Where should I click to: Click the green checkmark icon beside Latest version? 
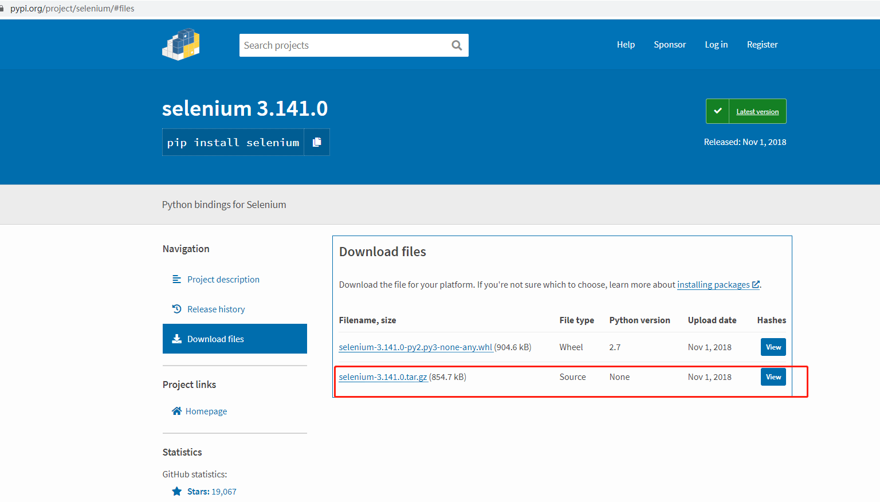click(x=717, y=111)
